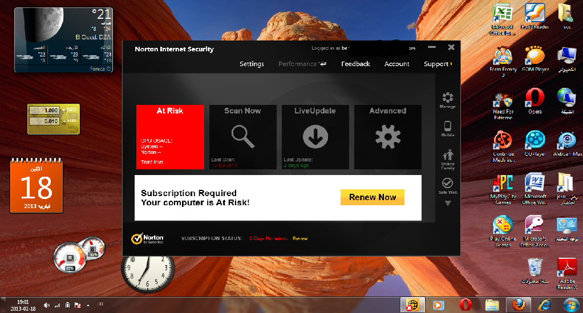Select WebcamMax desktop shortcut
The height and width of the screenshot is (313, 583).
[x=568, y=144]
